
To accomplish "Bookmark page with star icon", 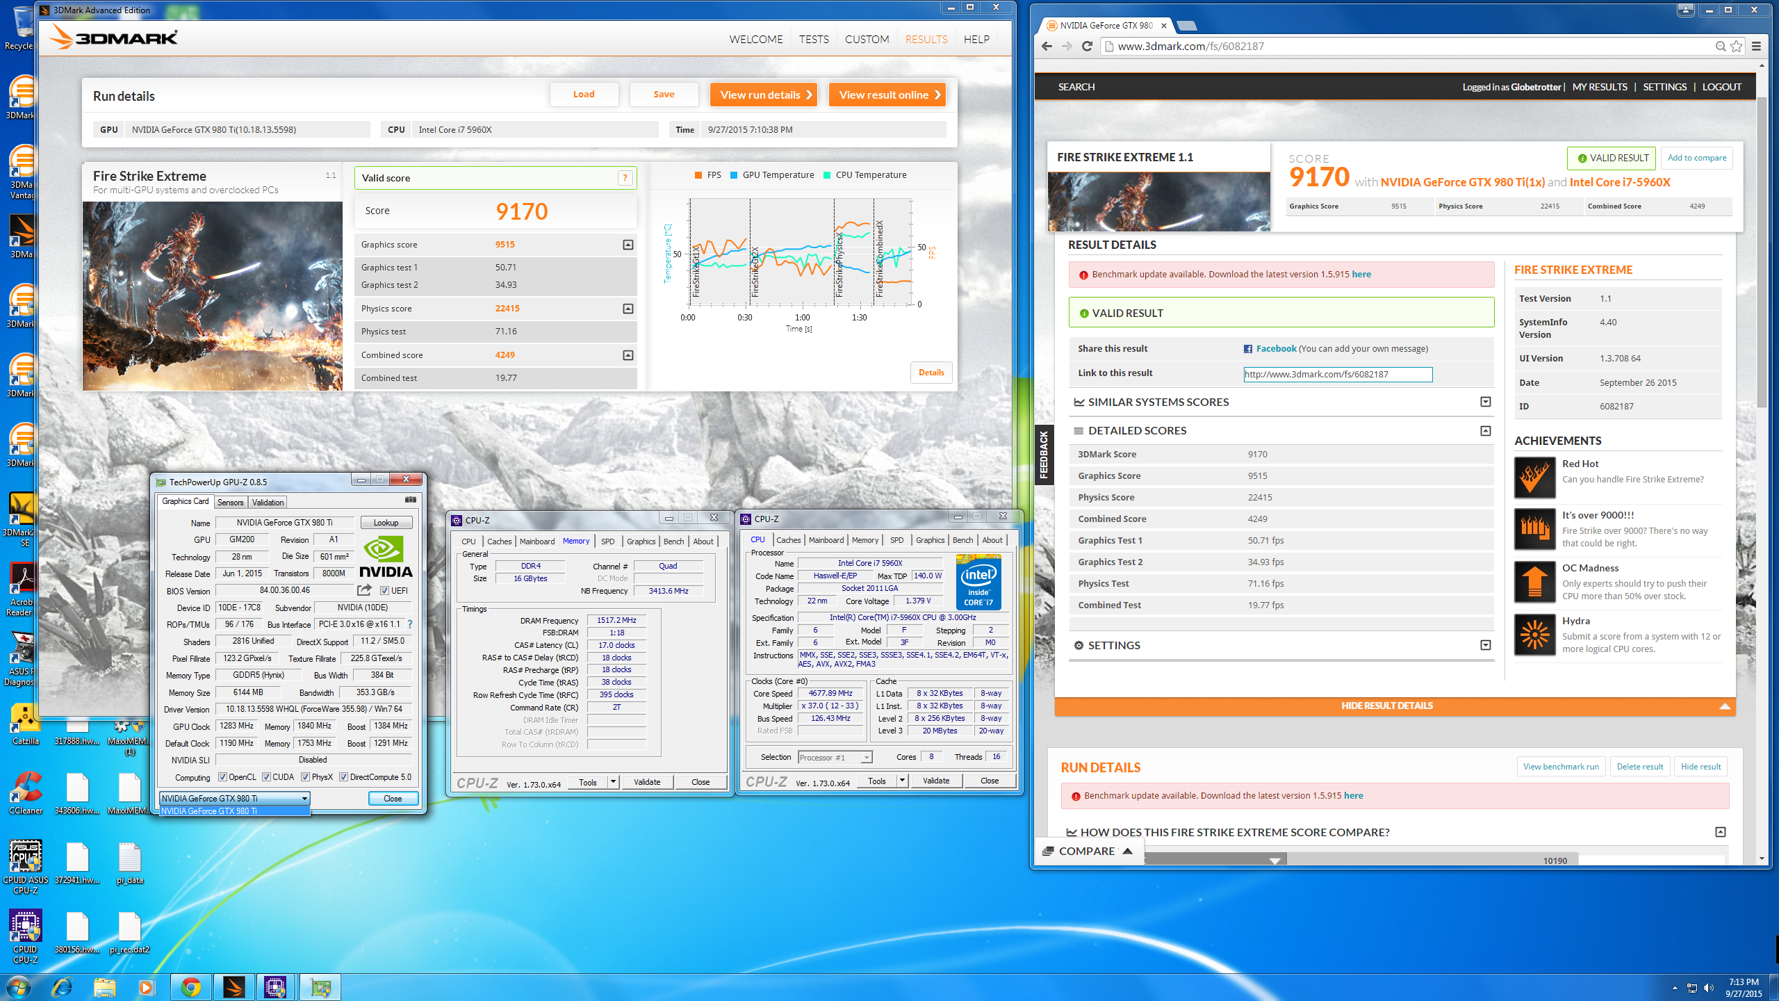I will click(x=1737, y=46).
